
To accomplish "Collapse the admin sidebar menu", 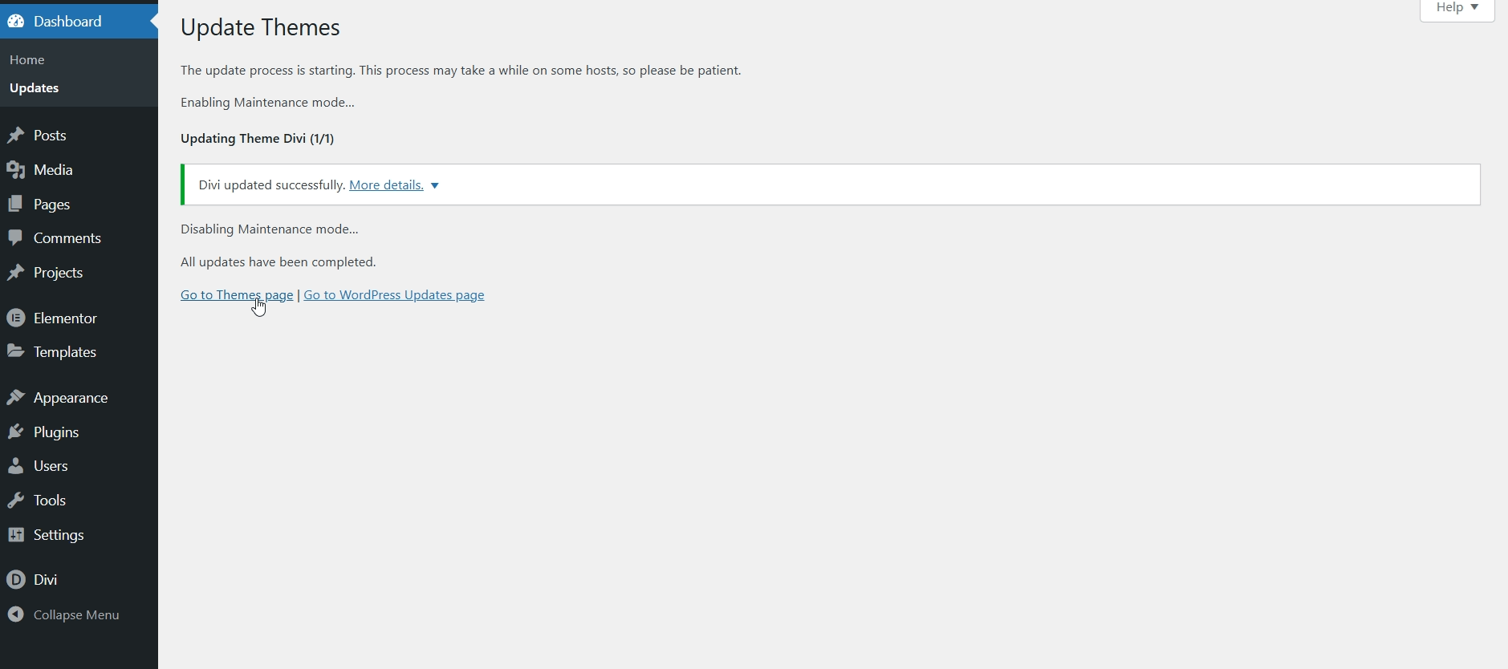I will 64,615.
